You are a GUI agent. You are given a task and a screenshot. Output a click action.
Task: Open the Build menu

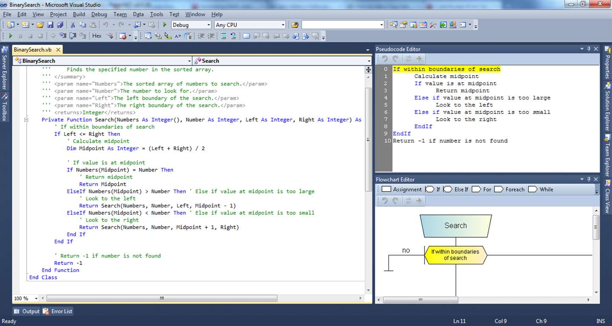(x=79, y=14)
